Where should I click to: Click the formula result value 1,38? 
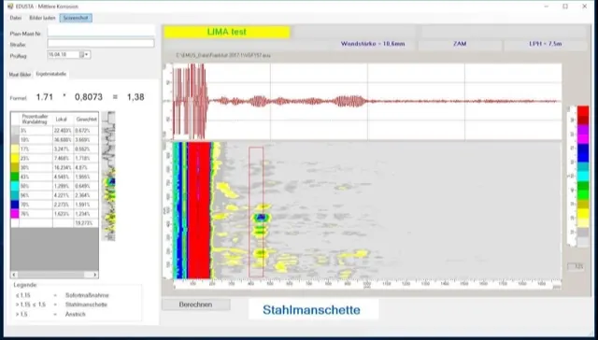coord(135,97)
